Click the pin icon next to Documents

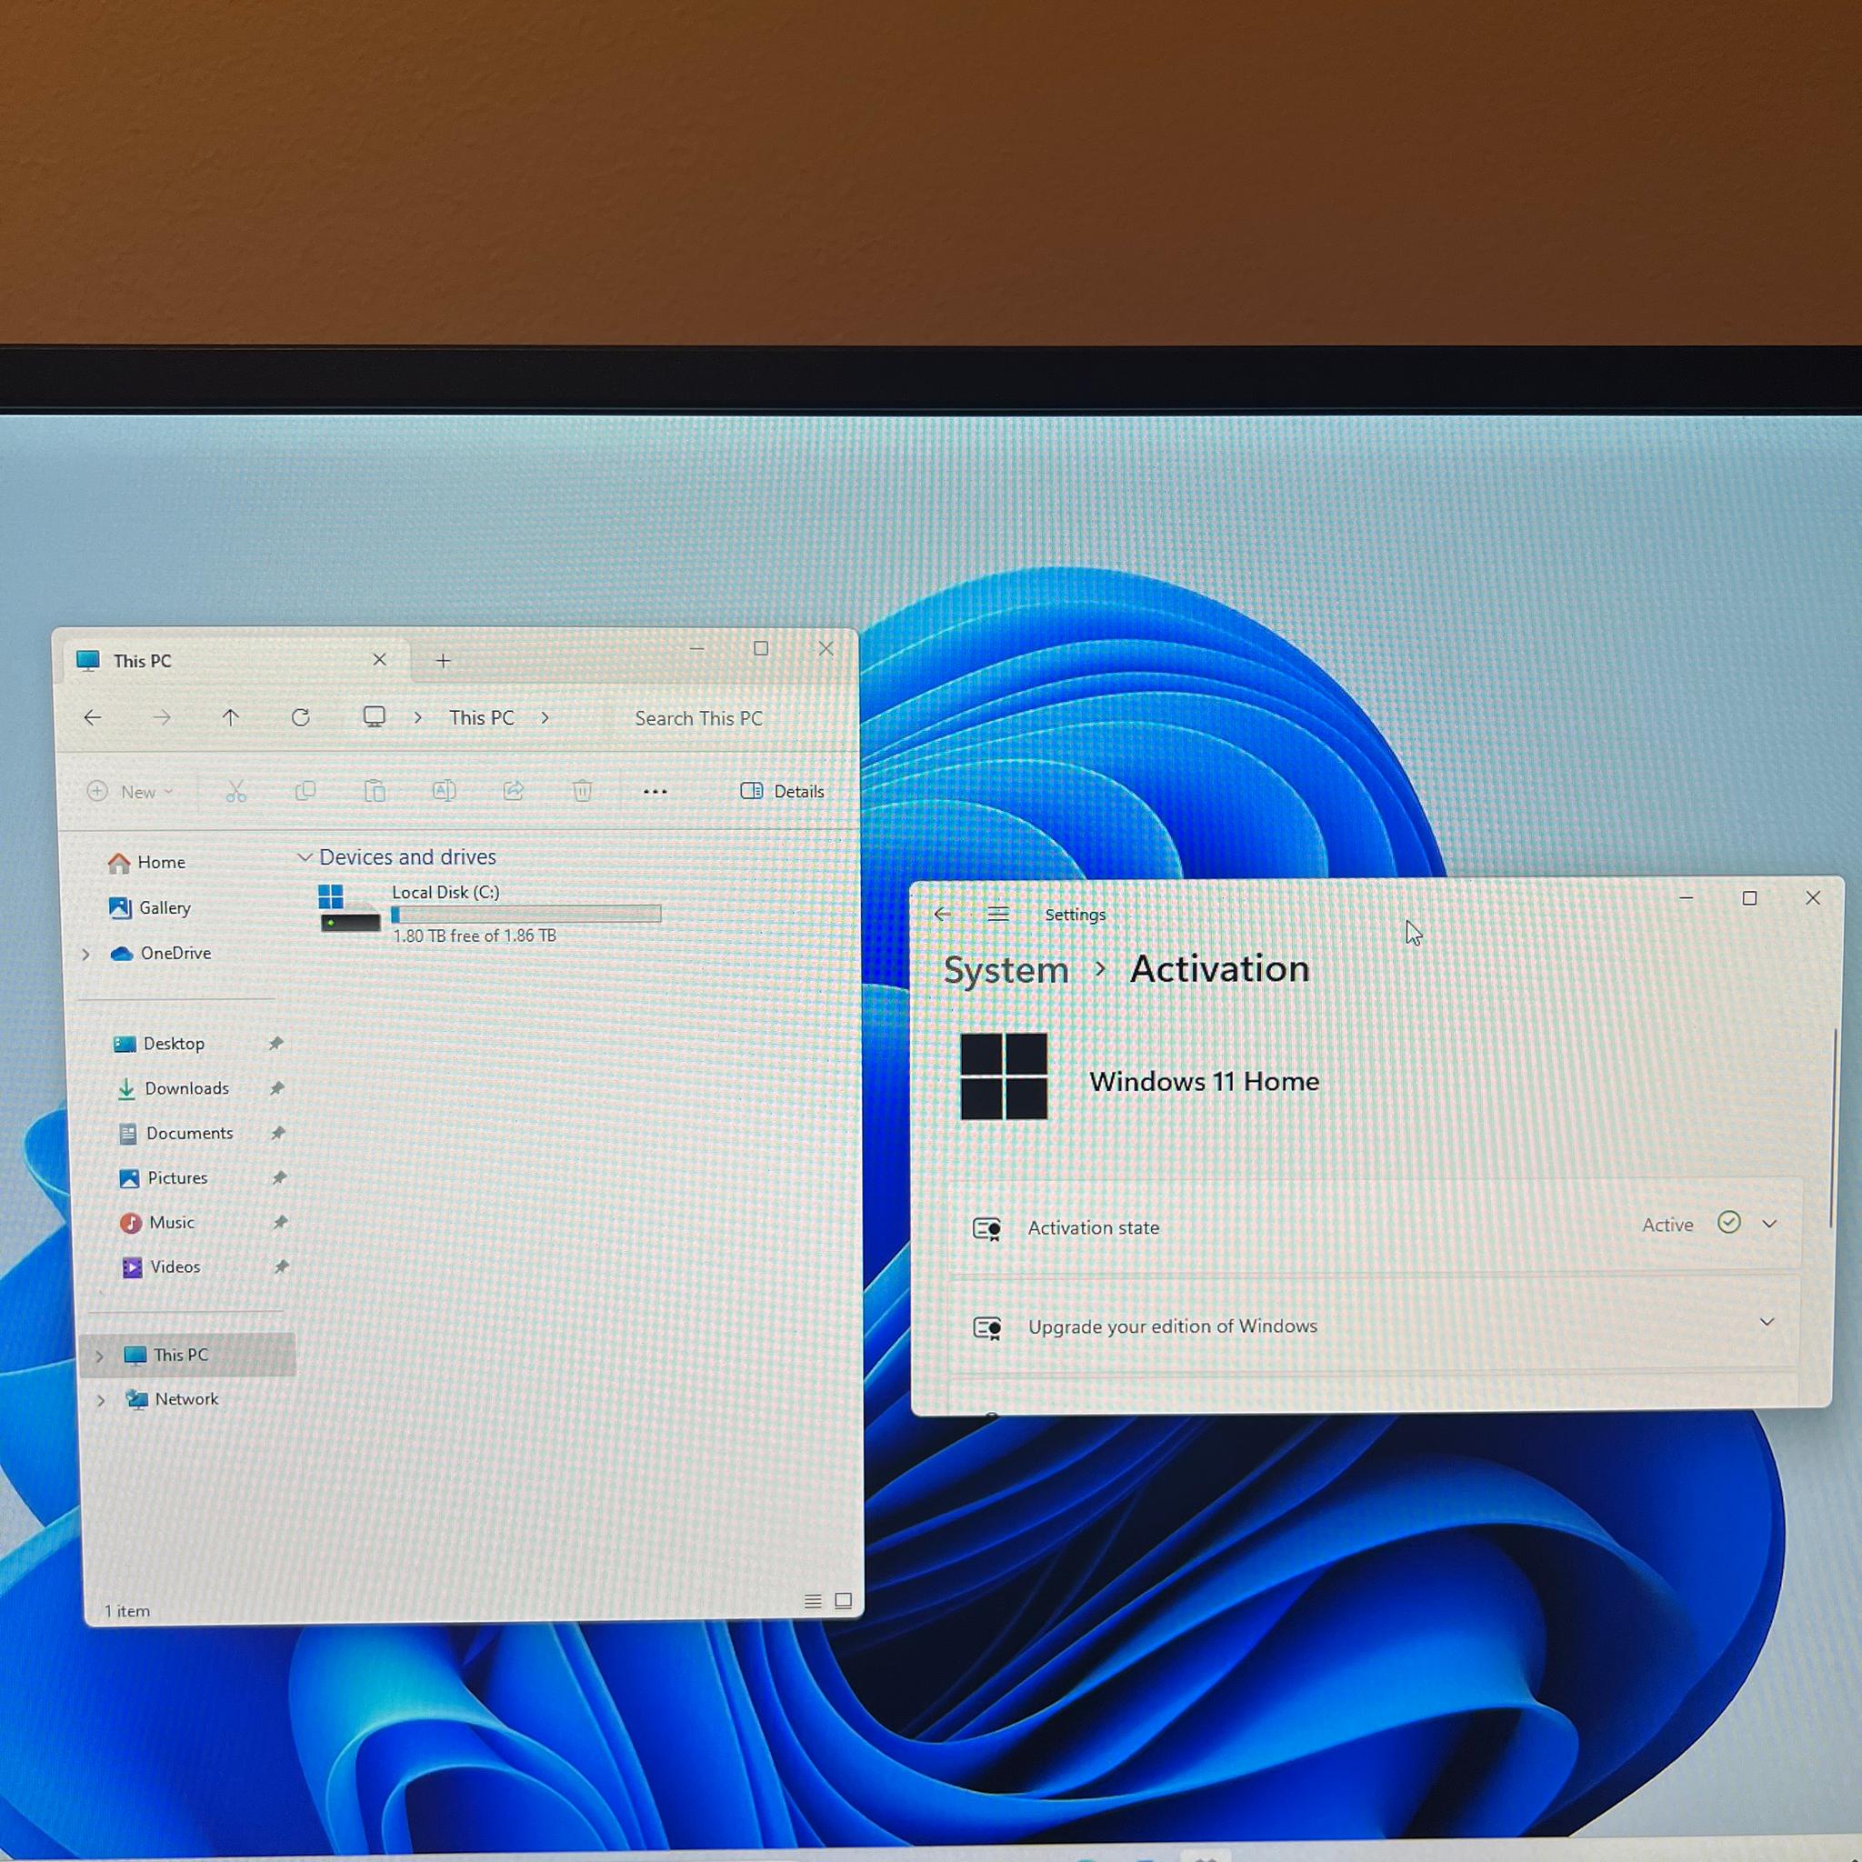click(277, 1133)
